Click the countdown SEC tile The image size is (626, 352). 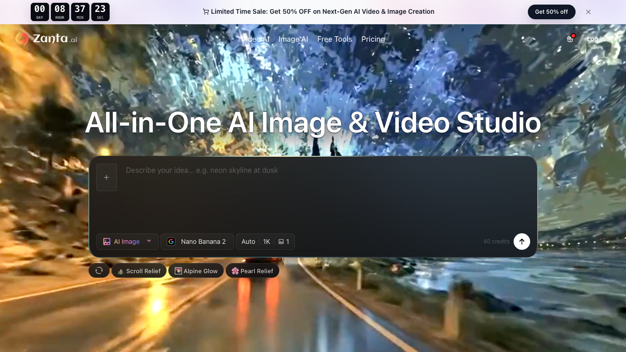pos(100,12)
